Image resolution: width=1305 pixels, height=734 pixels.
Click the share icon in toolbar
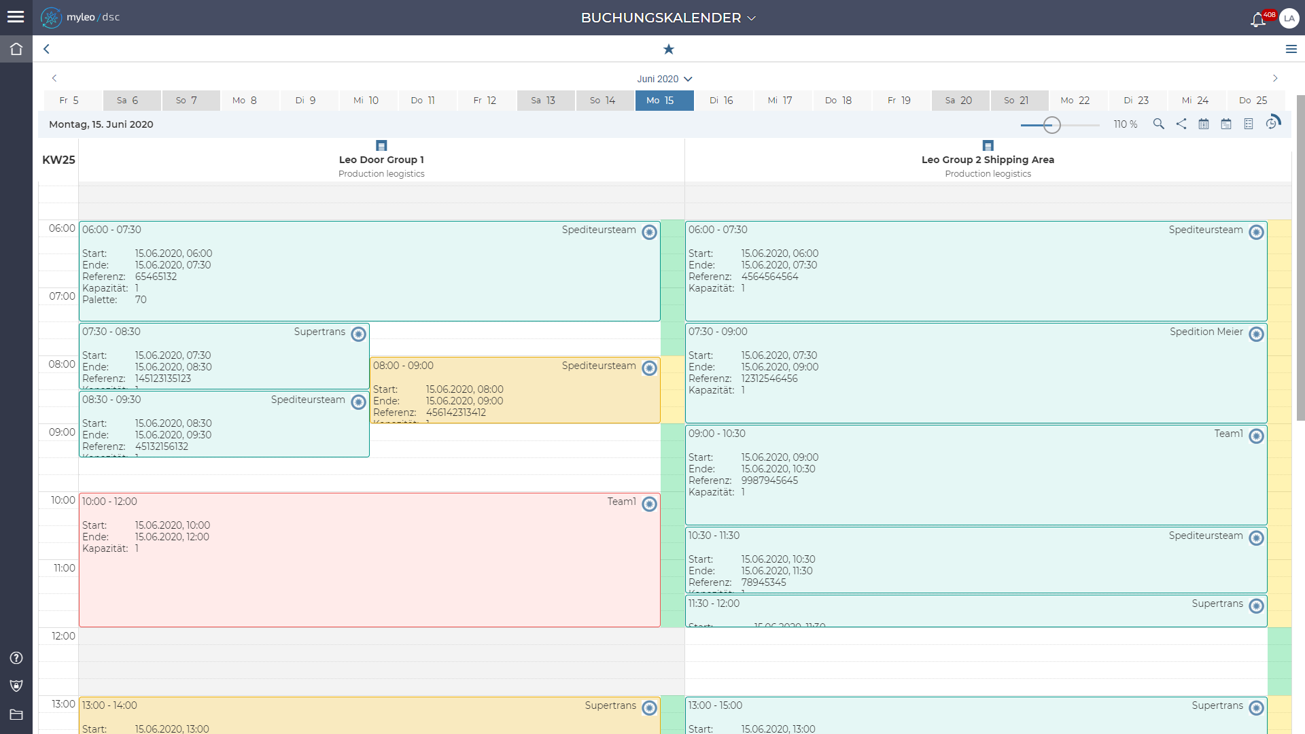pyautogui.click(x=1181, y=124)
